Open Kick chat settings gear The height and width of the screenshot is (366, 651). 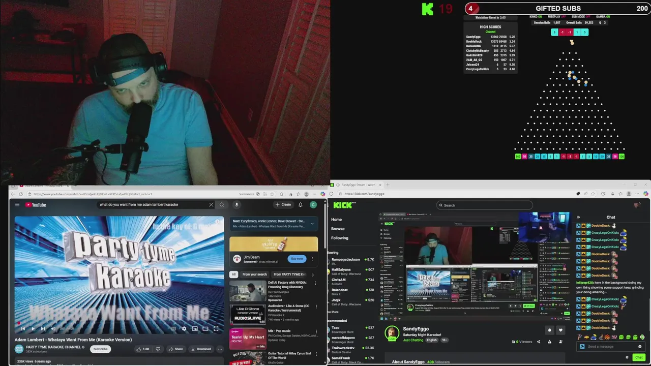click(x=627, y=357)
